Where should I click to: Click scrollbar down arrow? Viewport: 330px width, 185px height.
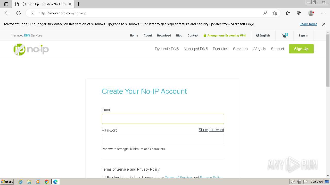coord(328,175)
